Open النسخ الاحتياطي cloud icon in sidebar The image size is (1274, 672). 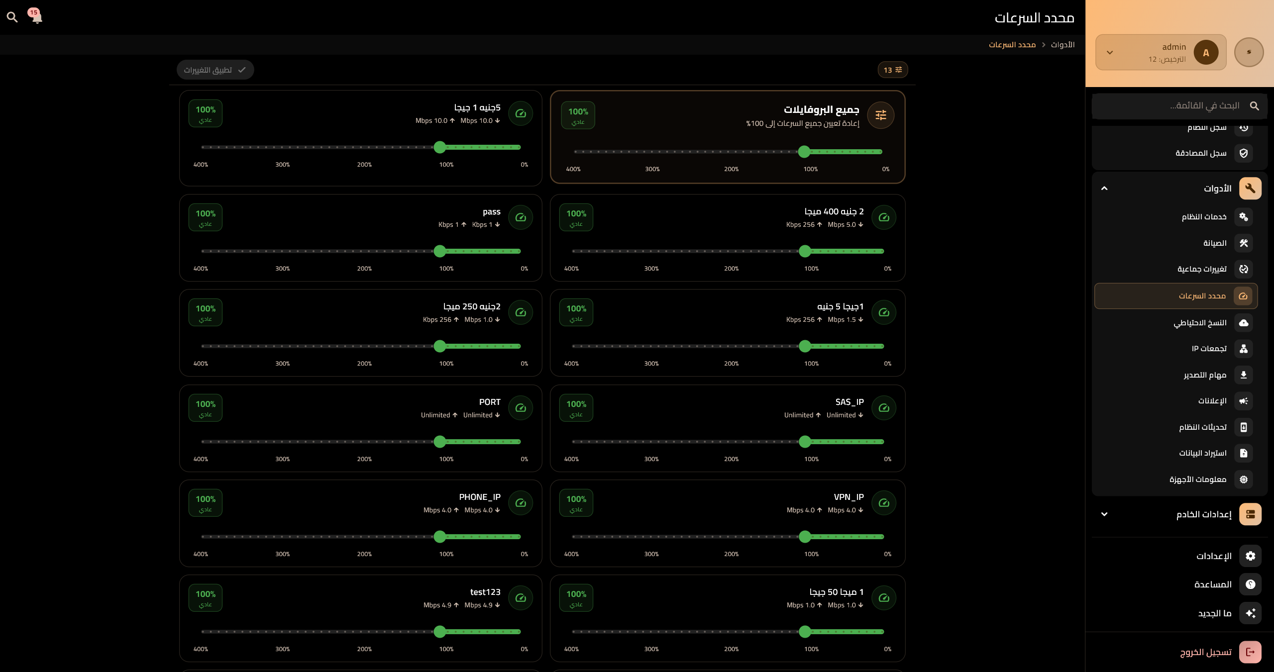pyautogui.click(x=1243, y=323)
